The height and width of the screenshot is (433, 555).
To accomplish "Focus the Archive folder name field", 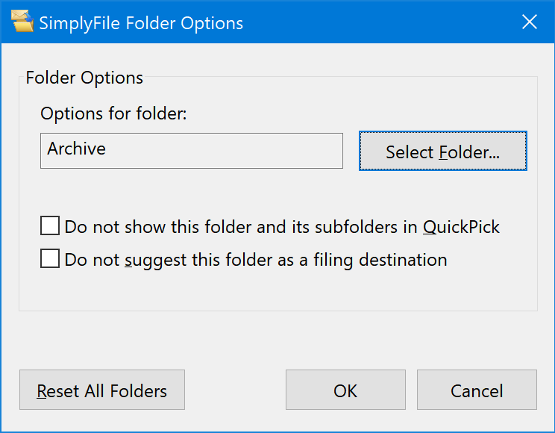I will click(192, 151).
